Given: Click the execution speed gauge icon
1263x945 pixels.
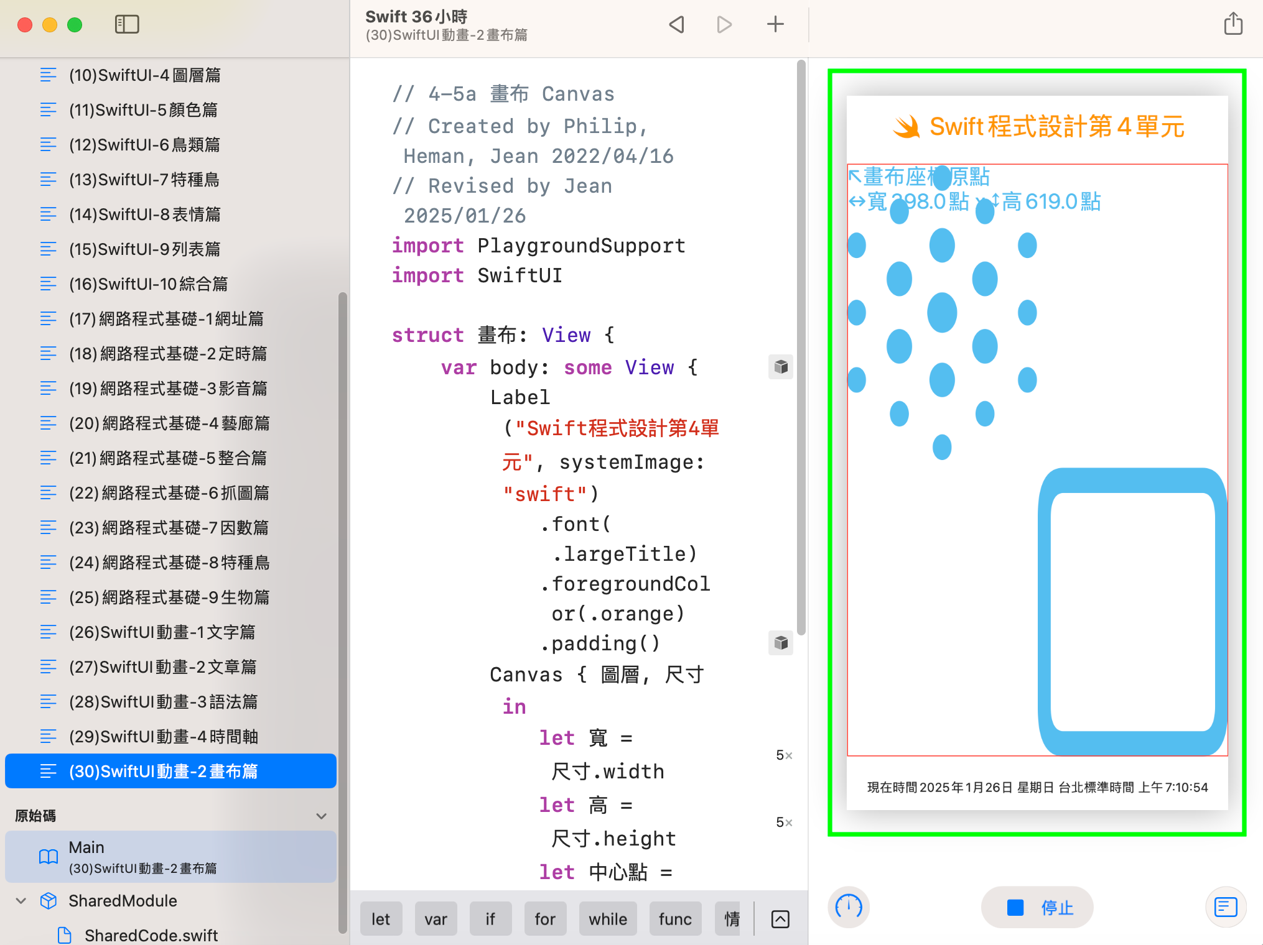Looking at the screenshot, I should (x=849, y=907).
